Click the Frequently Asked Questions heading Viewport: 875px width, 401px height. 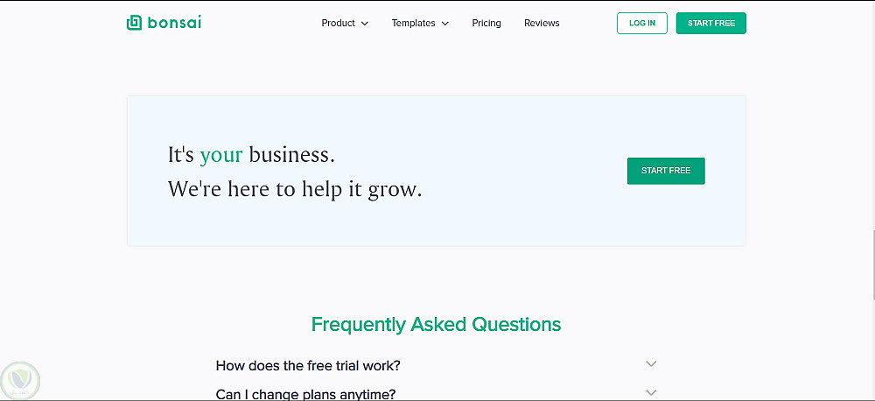pyautogui.click(x=436, y=324)
